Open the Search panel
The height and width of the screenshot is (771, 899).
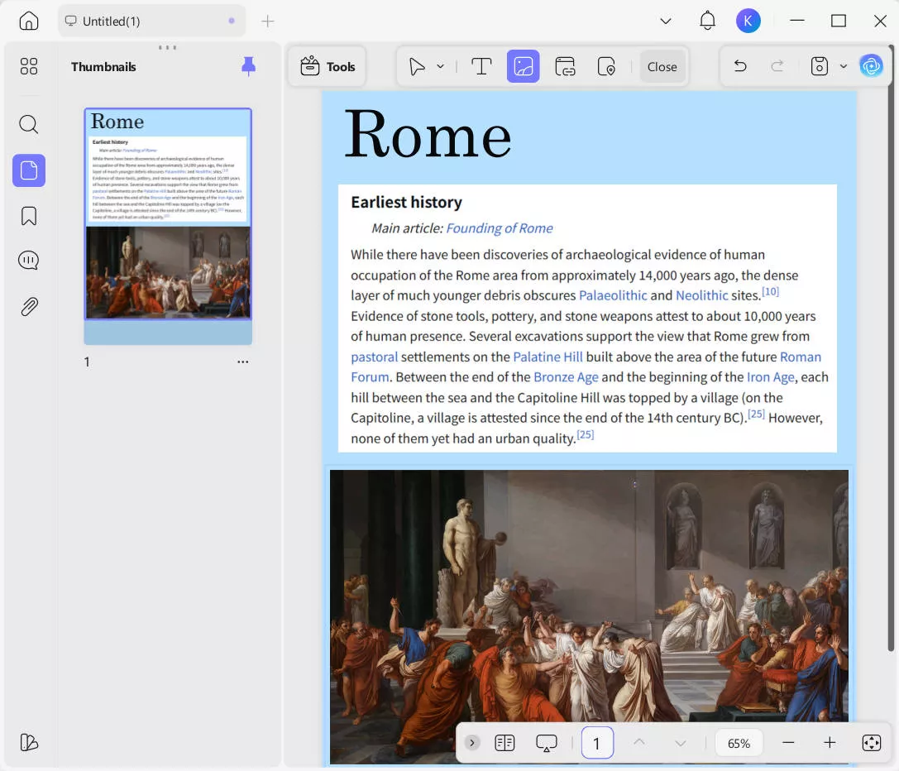point(29,124)
